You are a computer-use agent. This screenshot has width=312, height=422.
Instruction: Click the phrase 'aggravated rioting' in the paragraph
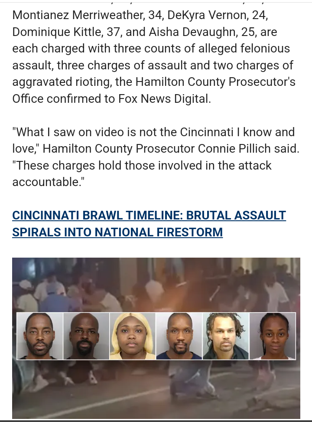pyautogui.click(x=62, y=82)
